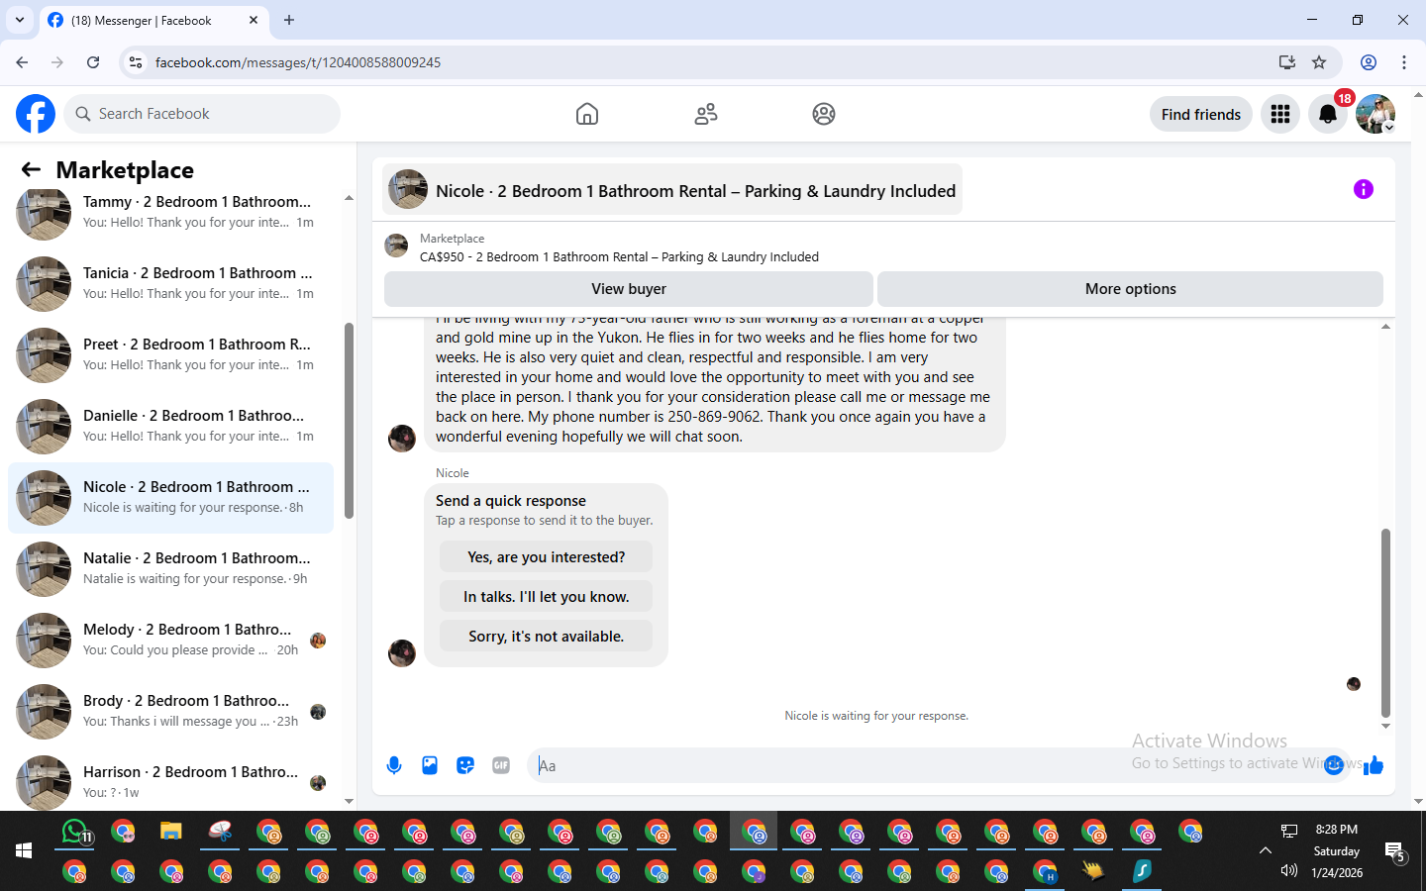Send quick response 'In talks. I'll let you know.'
This screenshot has height=891, width=1426.
(x=547, y=597)
